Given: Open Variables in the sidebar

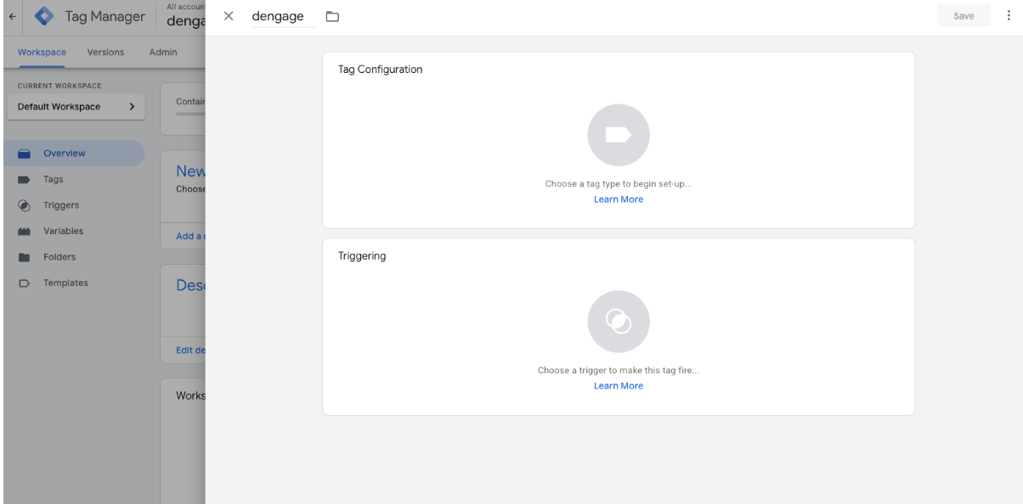Looking at the screenshot, I should [x=73, y=231].
